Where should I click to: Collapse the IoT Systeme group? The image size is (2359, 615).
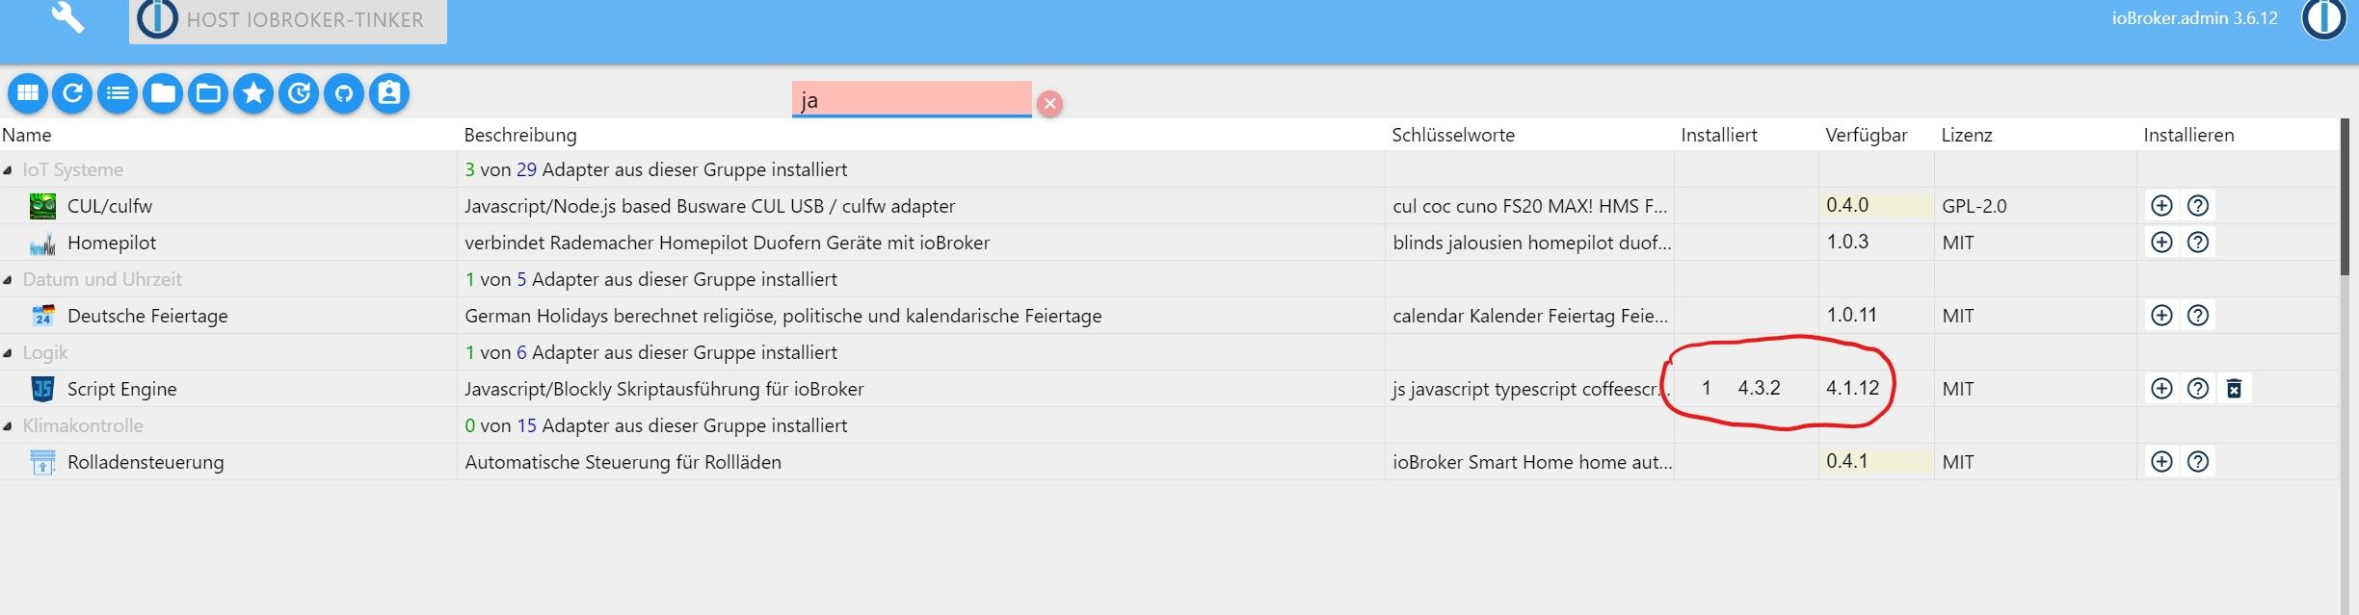8,170
